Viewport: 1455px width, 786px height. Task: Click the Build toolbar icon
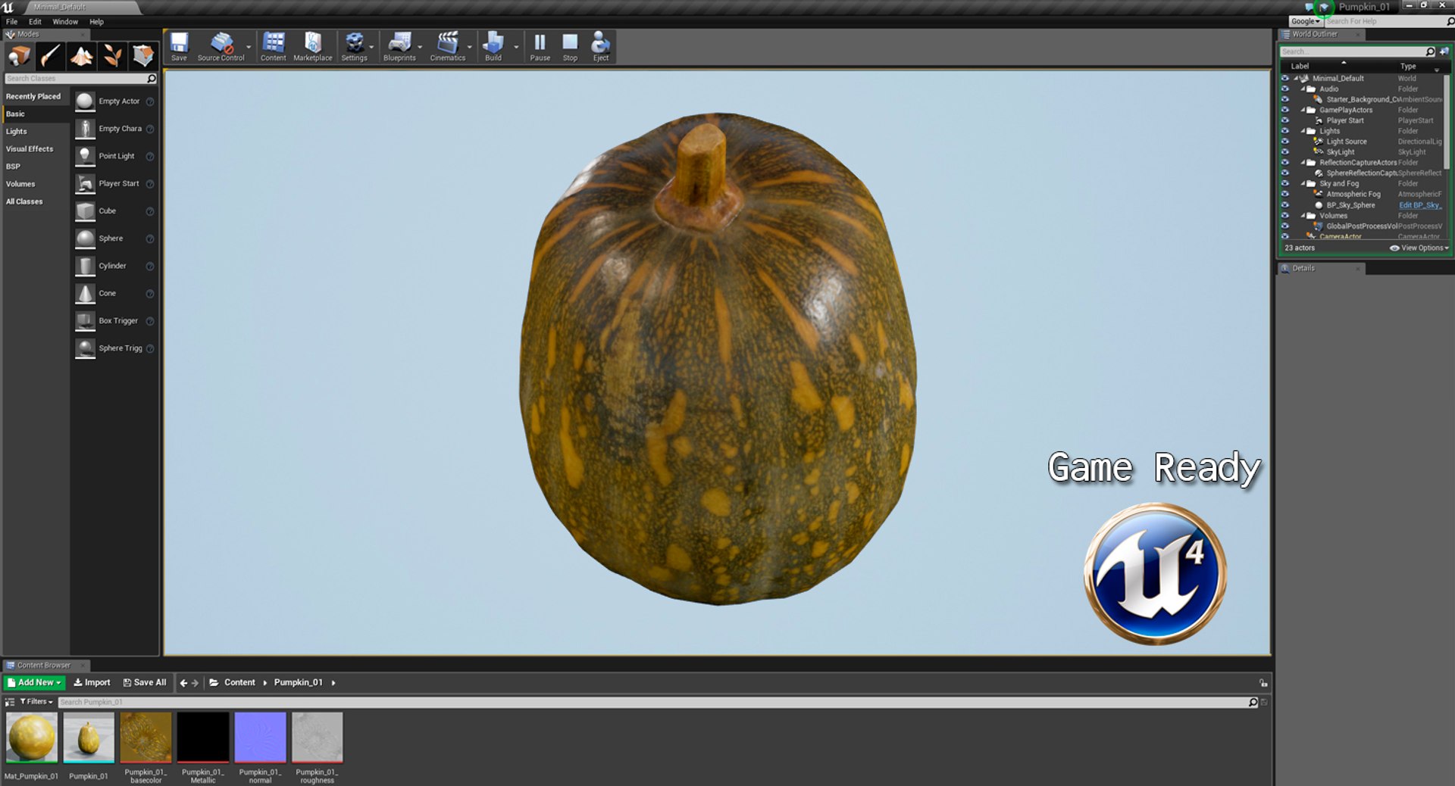point(493,46)
